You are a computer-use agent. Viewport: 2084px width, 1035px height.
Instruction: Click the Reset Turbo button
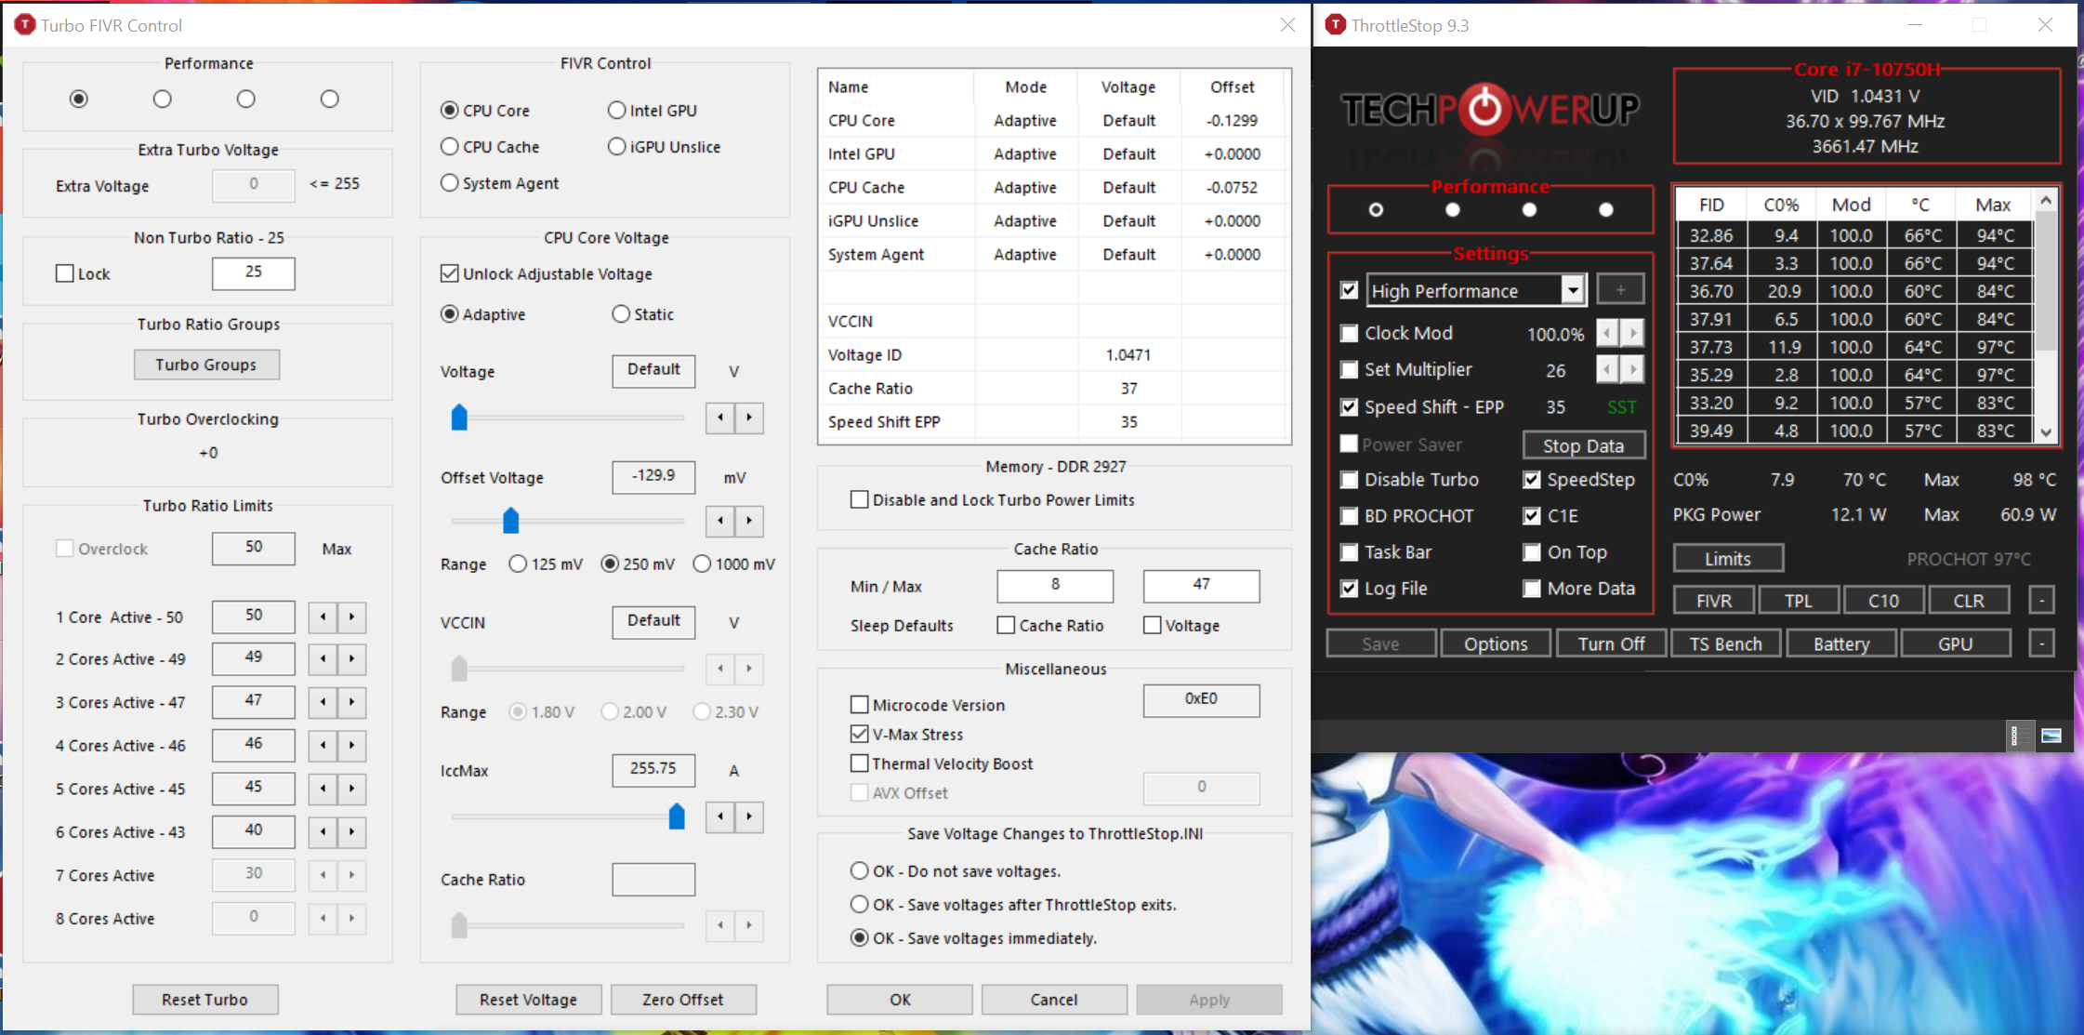(205, 1000)
